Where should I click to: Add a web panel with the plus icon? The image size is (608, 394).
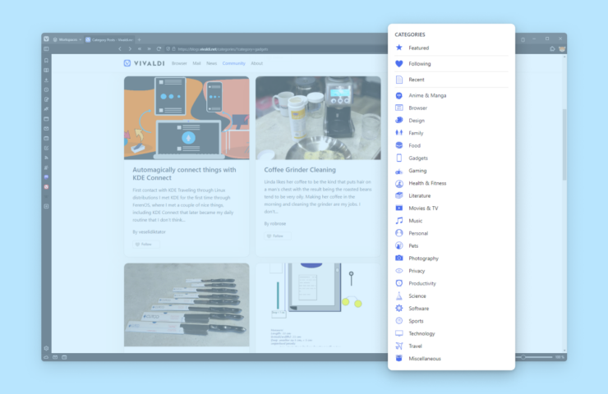pos(46,207)
